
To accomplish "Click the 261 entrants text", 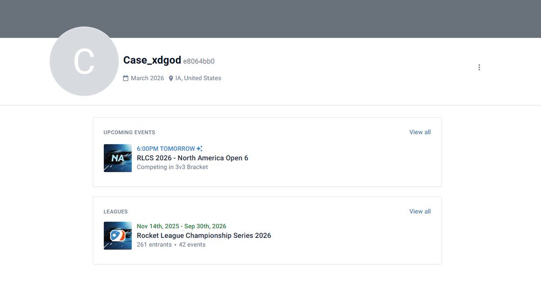I will (x=154, y=245).
